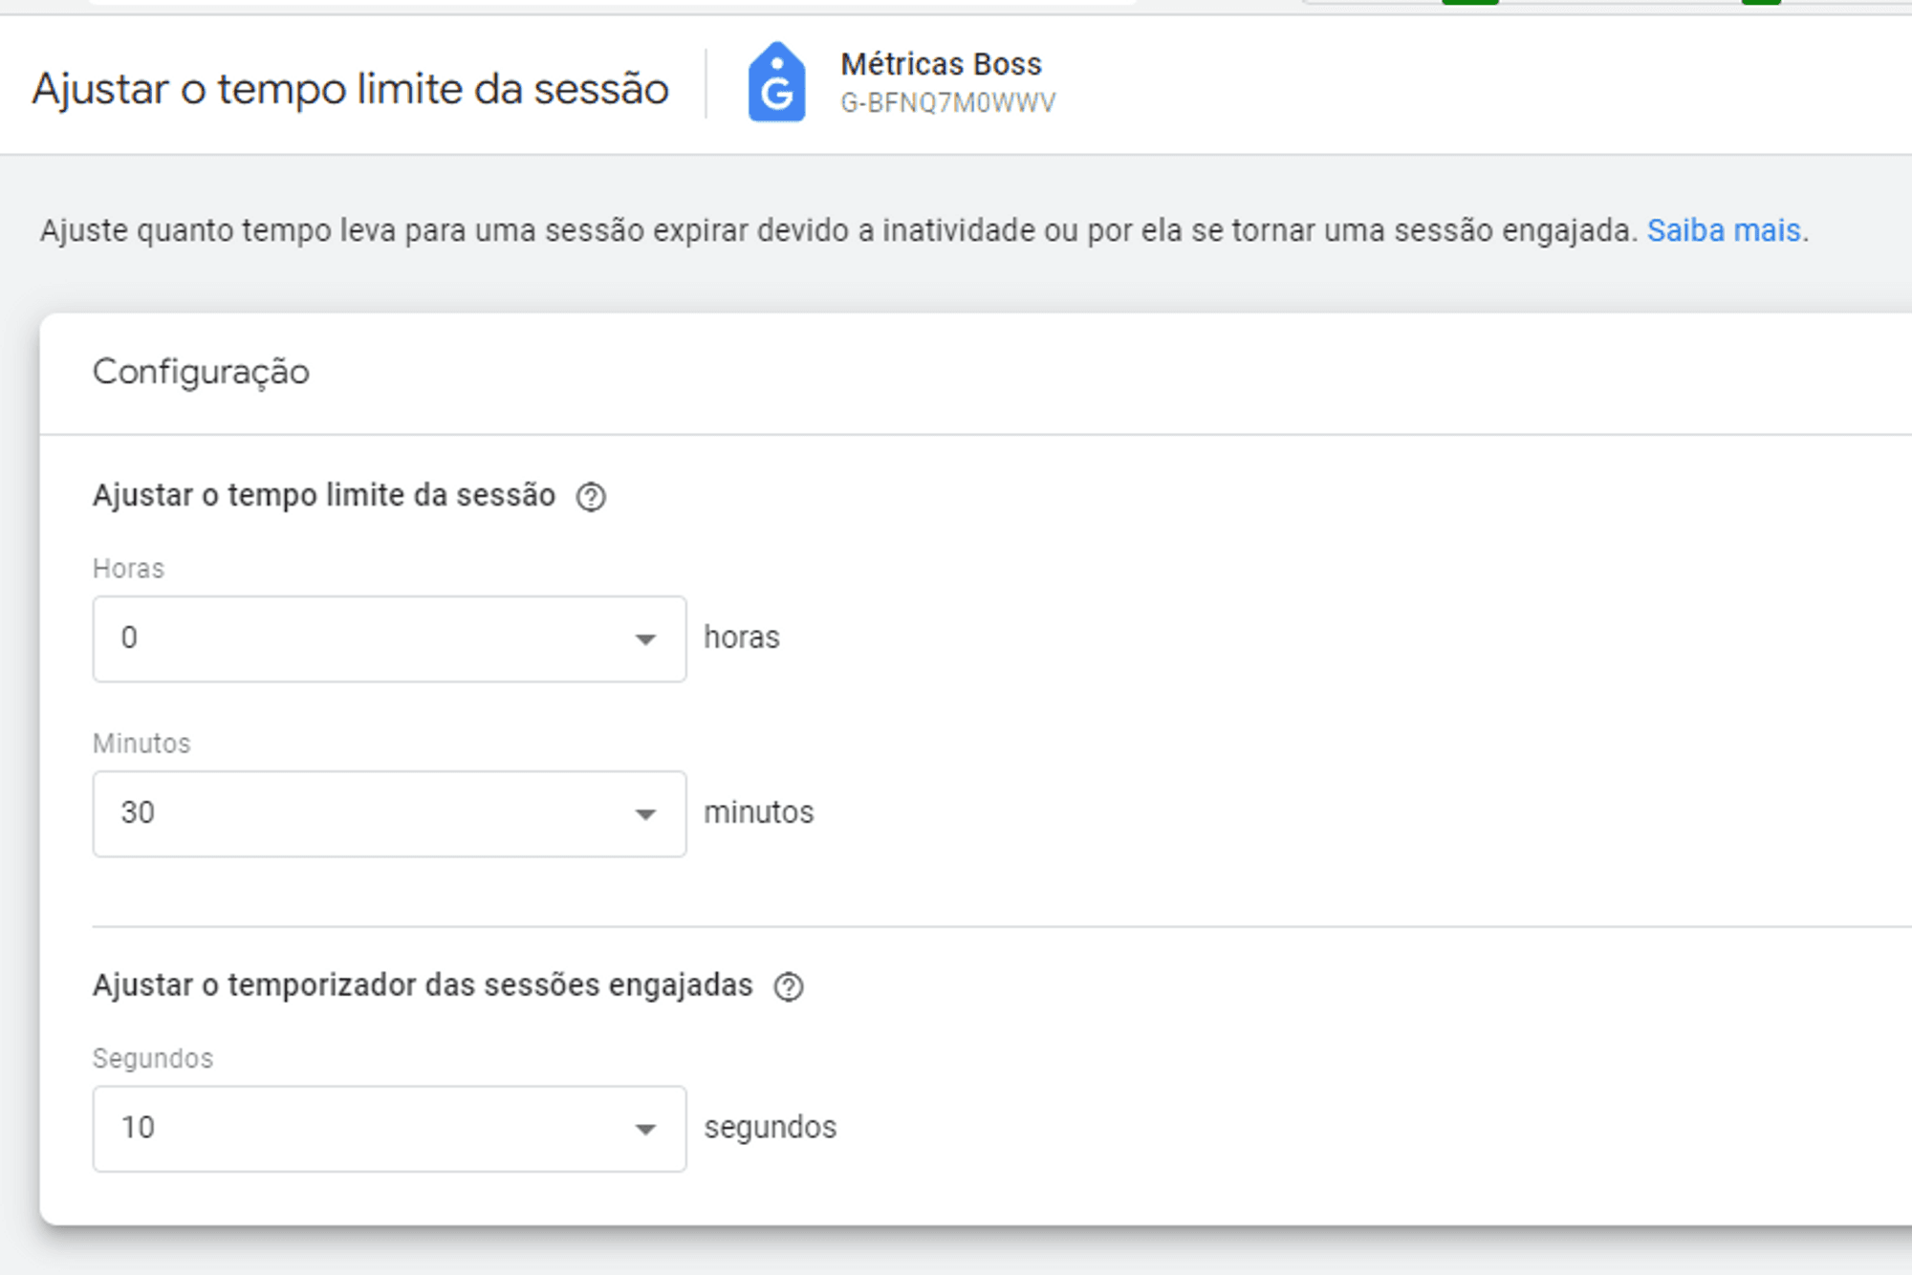Click the value 0 in hours field
This screenshot has height=1275, width=1912.
129,637
